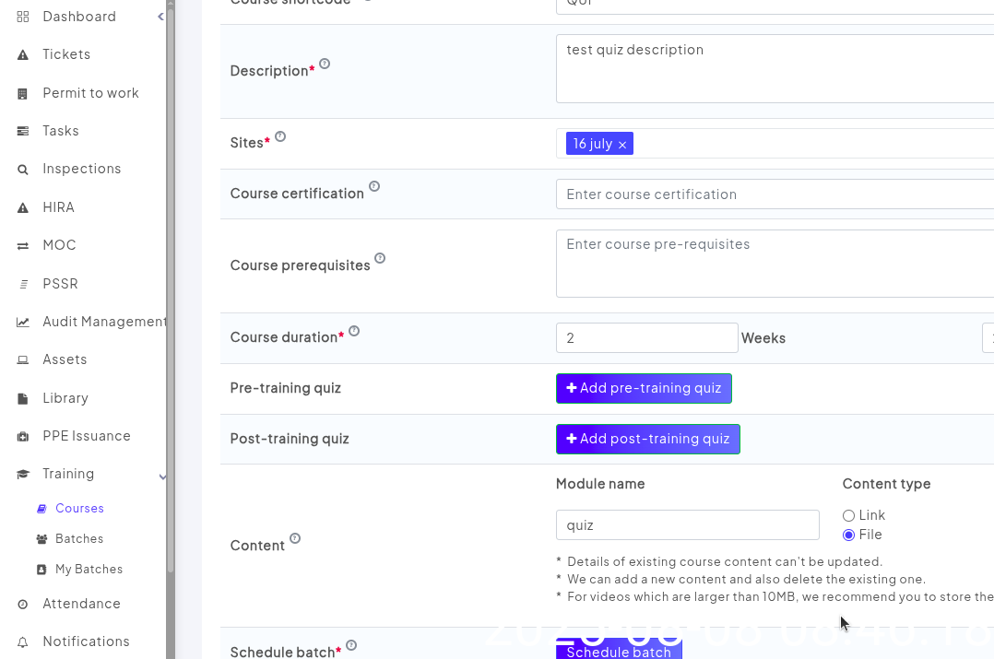The width and height of the screenshot is (994, 659).
Task: Open Batches under Training menu
Action: pos(79,539)
